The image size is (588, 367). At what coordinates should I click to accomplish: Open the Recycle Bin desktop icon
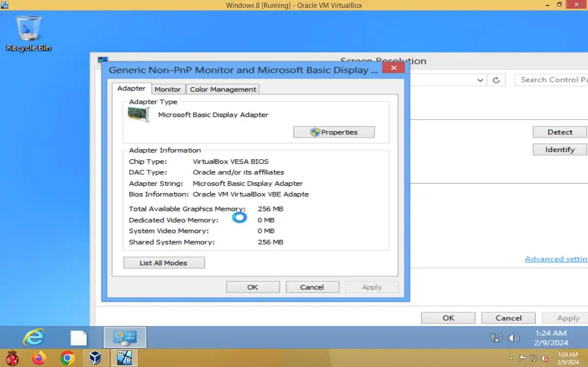28,33
